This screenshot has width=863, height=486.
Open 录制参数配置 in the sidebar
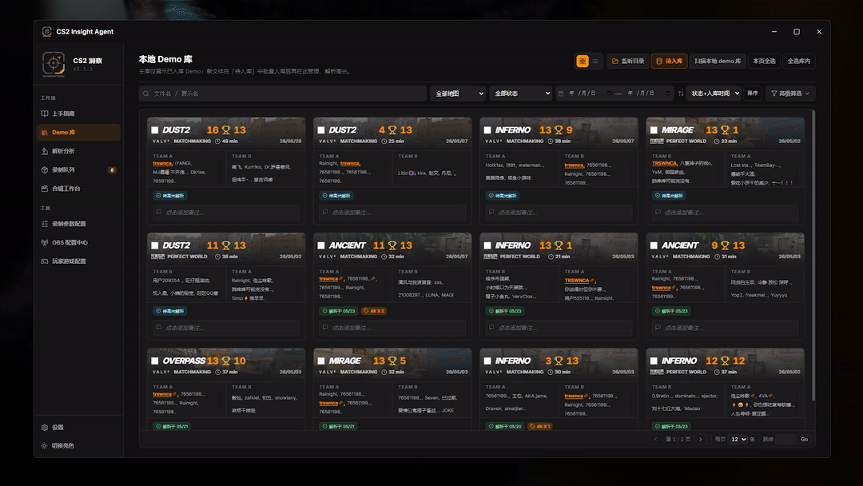(x=78, y=224)
